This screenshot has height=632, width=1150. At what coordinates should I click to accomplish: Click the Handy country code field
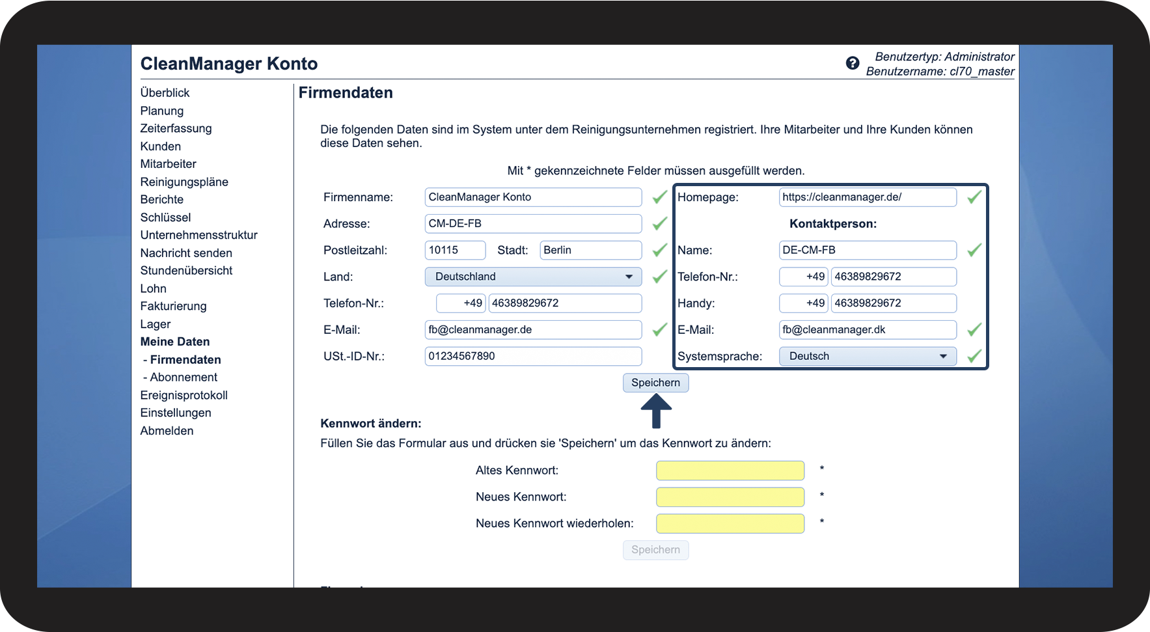[x=804, y=303]
